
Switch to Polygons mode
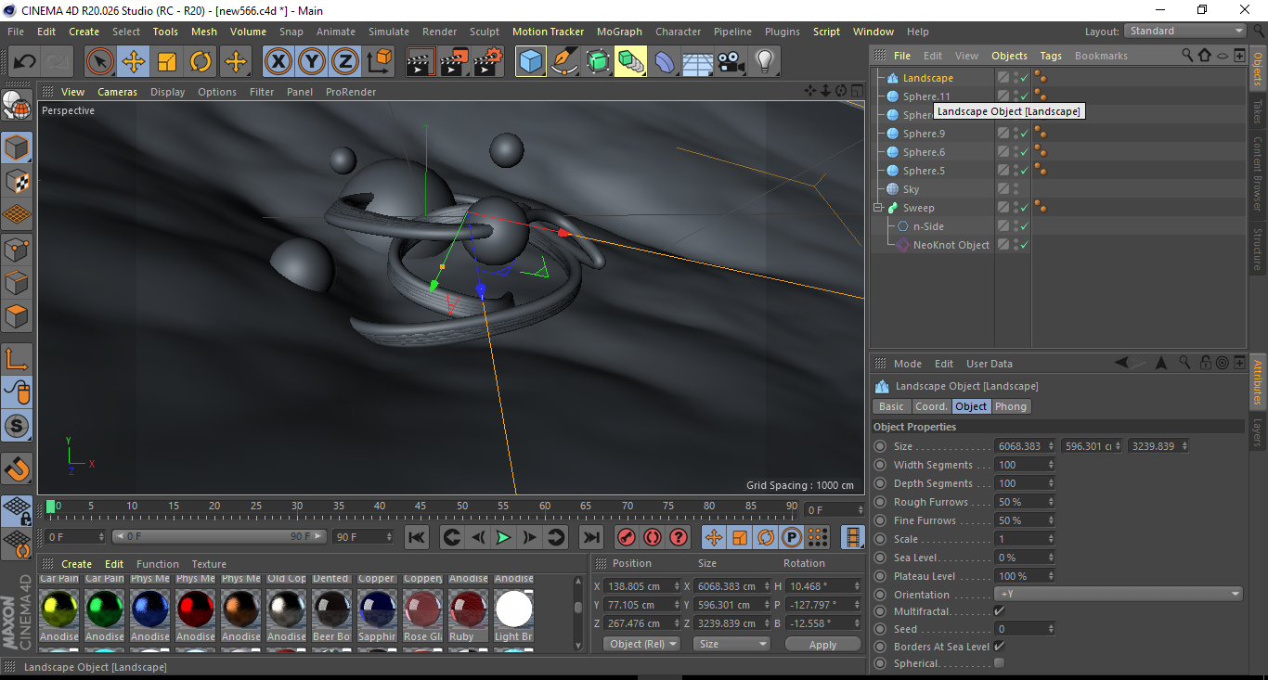tap(17, 316)
